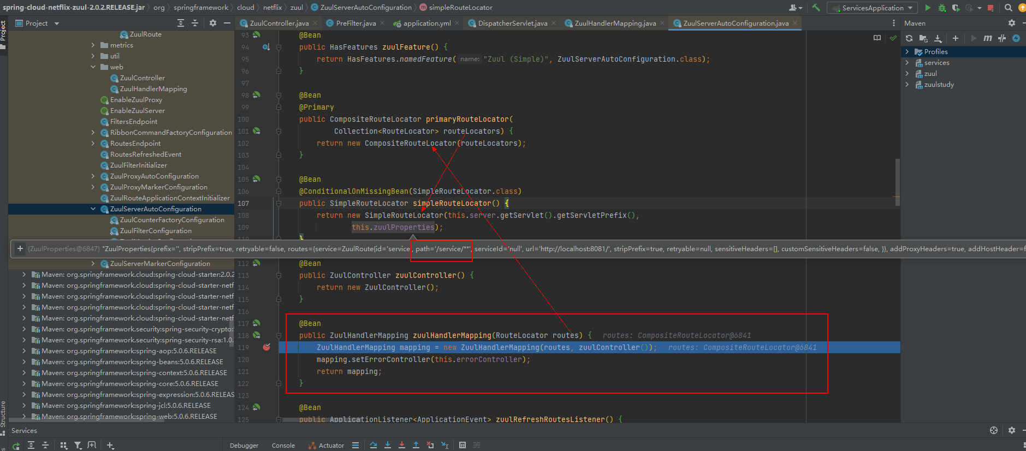Expand Profiles in Maven panel
Viewport: 1026px width, 451px height.
[908, 52]
